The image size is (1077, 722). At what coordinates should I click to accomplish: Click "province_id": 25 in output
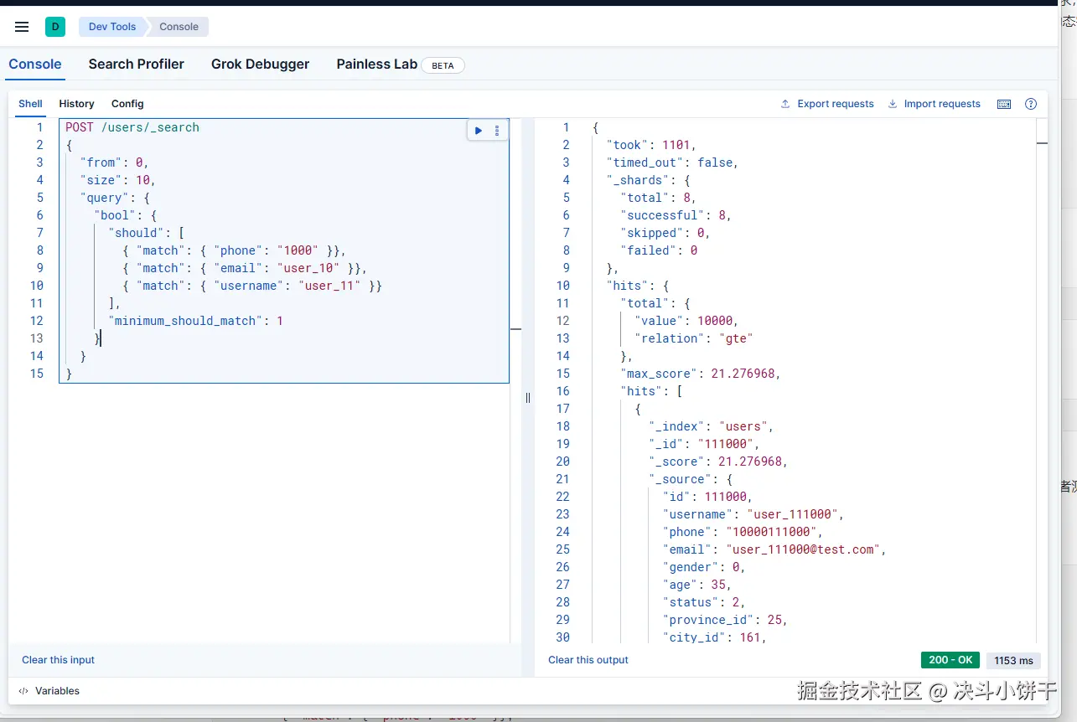tap(725, 620)
